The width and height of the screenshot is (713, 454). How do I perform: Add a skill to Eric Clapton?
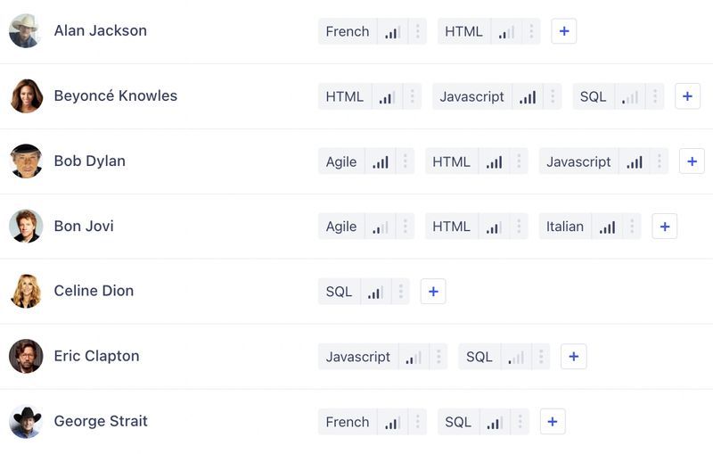coord(573,357)
